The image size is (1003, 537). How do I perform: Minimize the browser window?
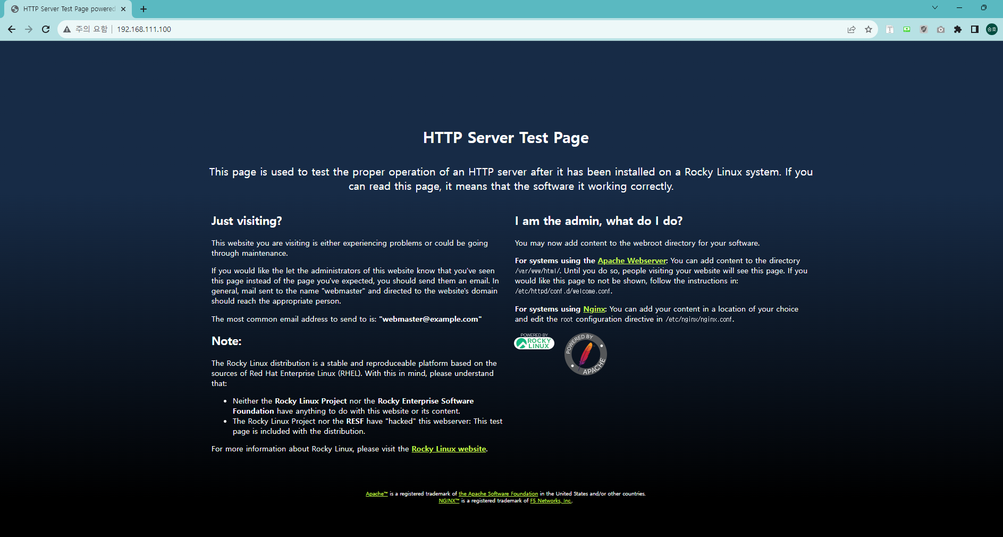pyautogui.click(x=959, y=8)
